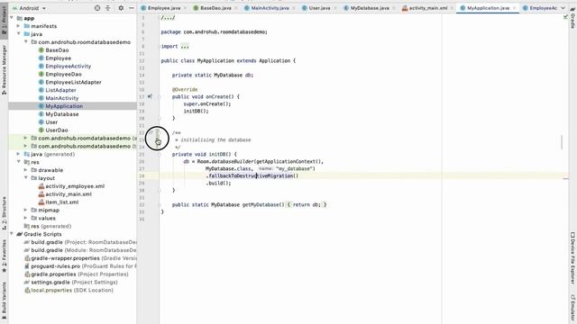Click the activity_employee.xml layout file icon
577x324 pixels.
(x=41, y=186)
